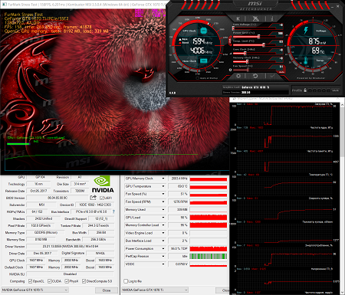Click the Core Clock slider handle

245,53
